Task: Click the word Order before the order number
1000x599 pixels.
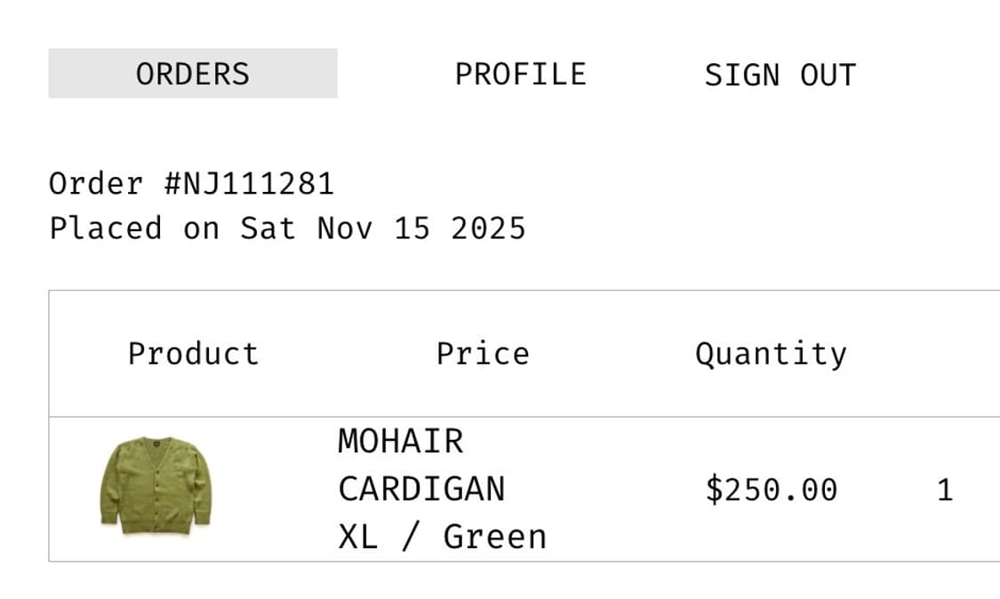Action: coord(95,184)
